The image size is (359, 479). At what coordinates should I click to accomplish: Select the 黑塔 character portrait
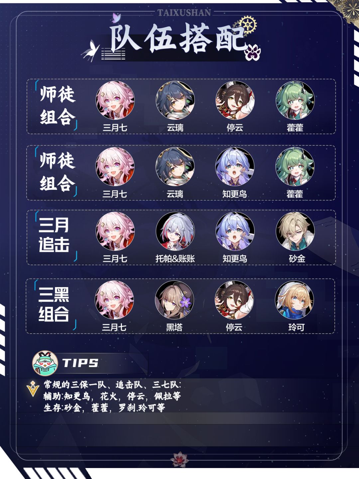point(174,300)
